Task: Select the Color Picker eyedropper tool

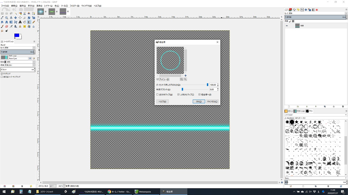Action: click(2, 18)
